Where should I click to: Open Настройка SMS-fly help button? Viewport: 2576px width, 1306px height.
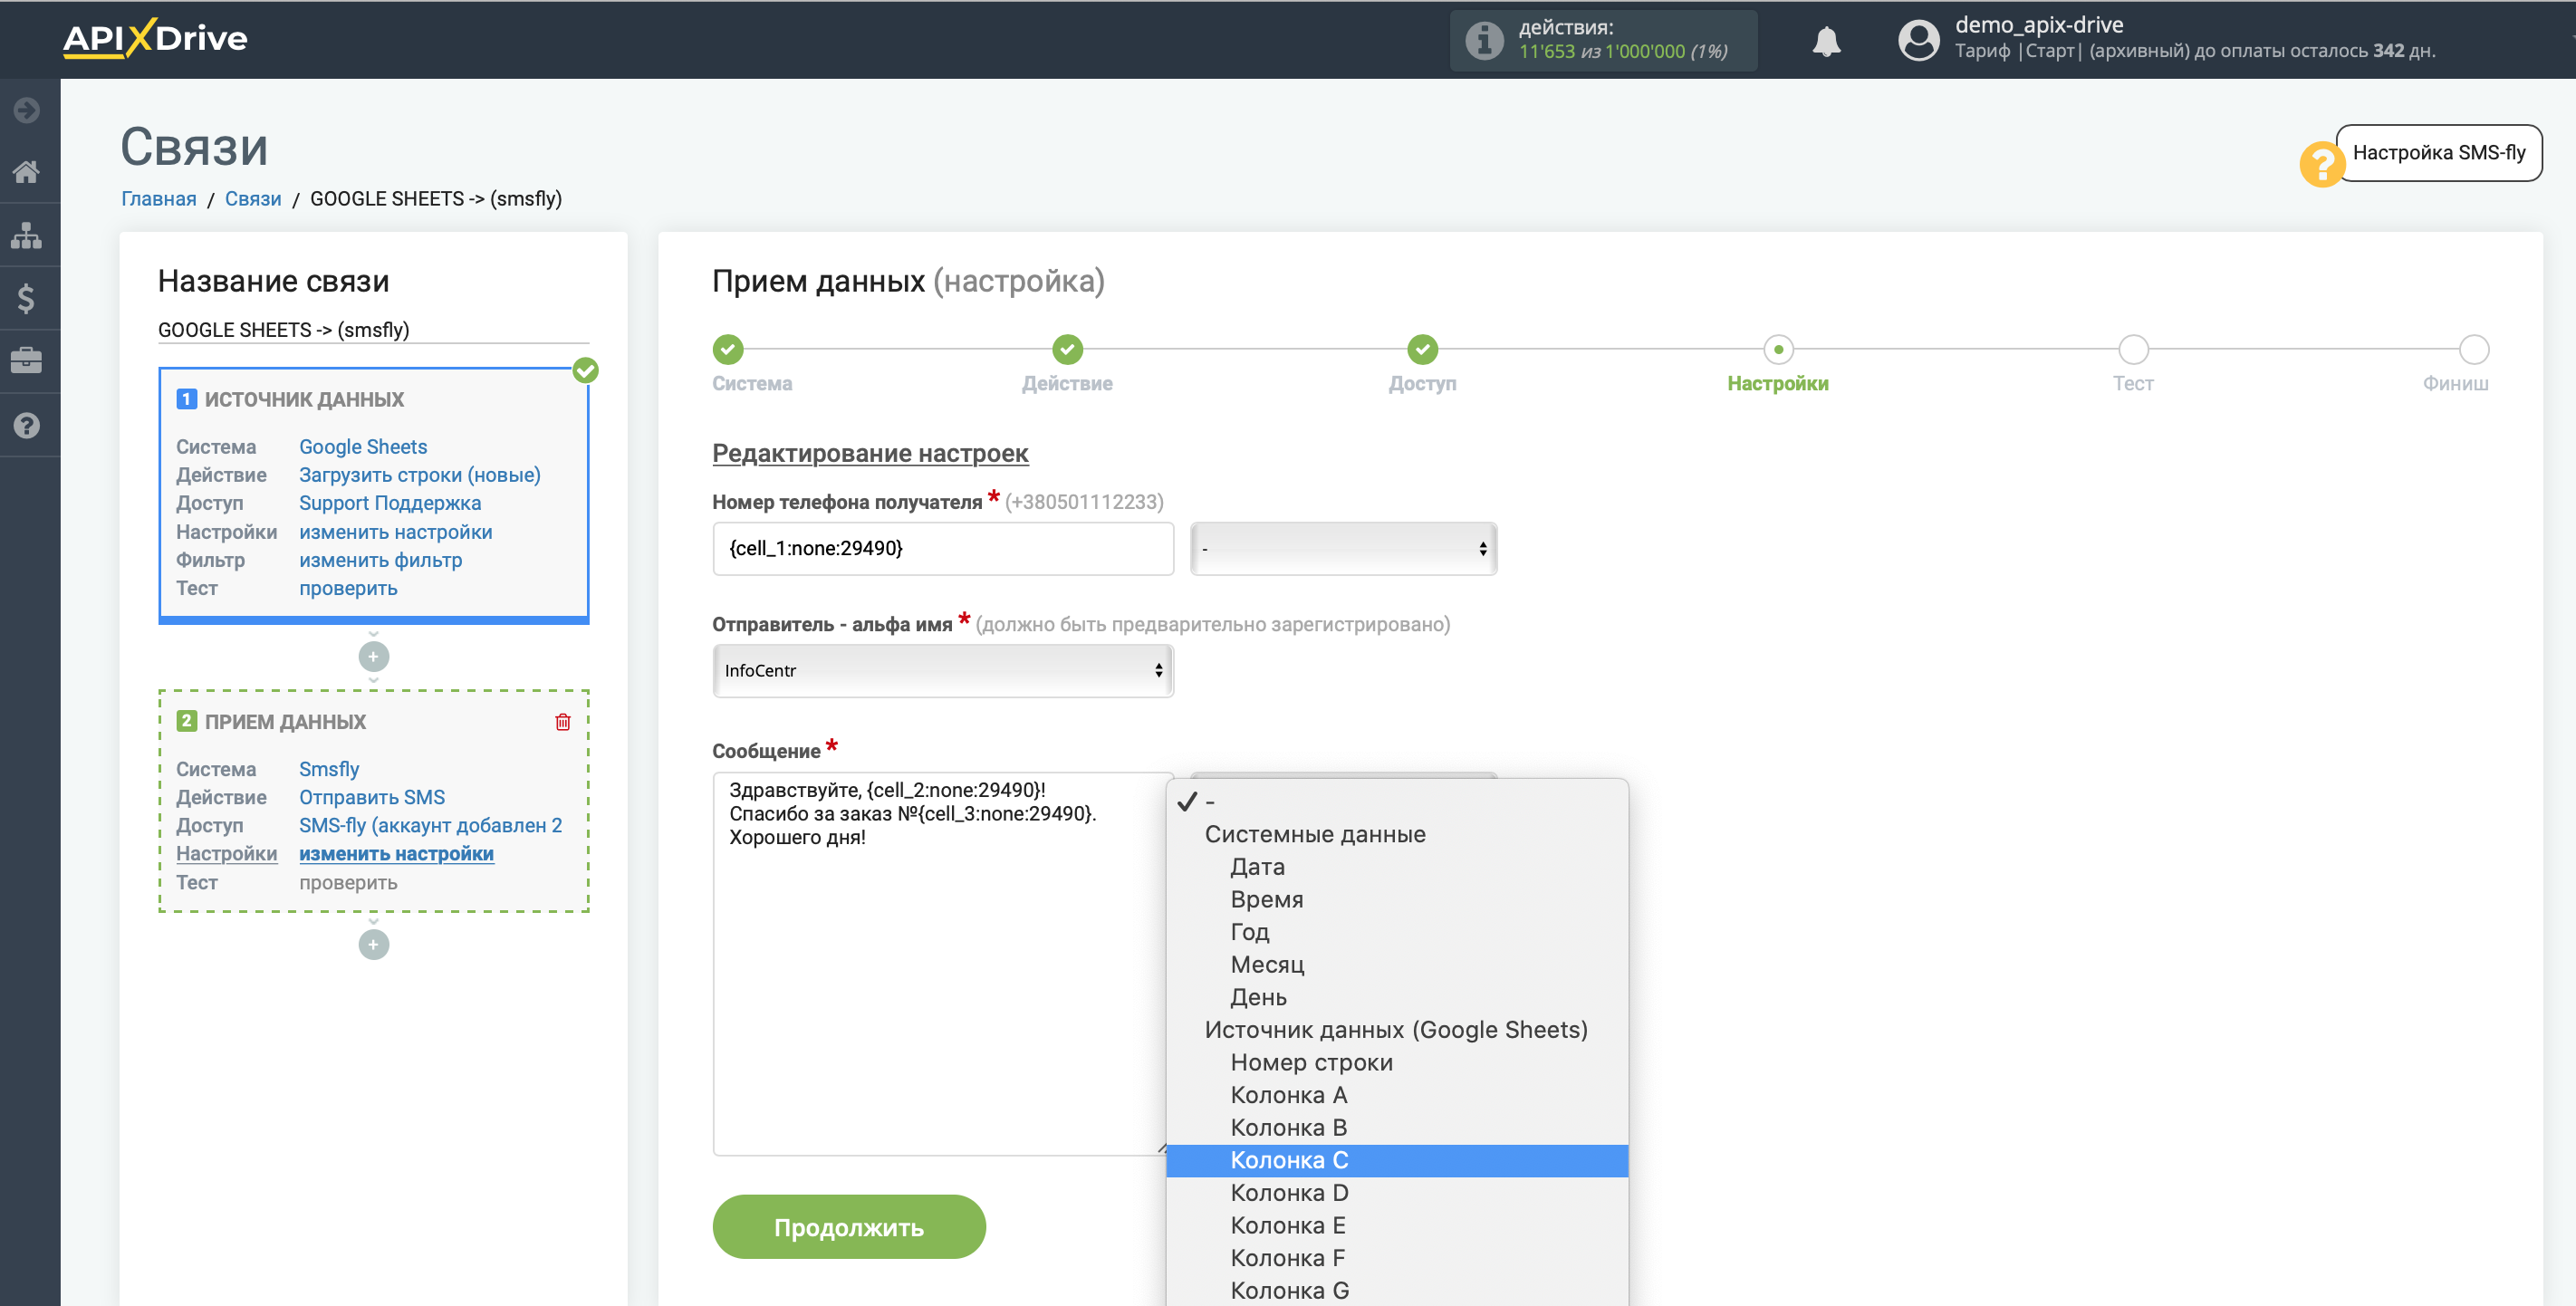point(2438,153)
